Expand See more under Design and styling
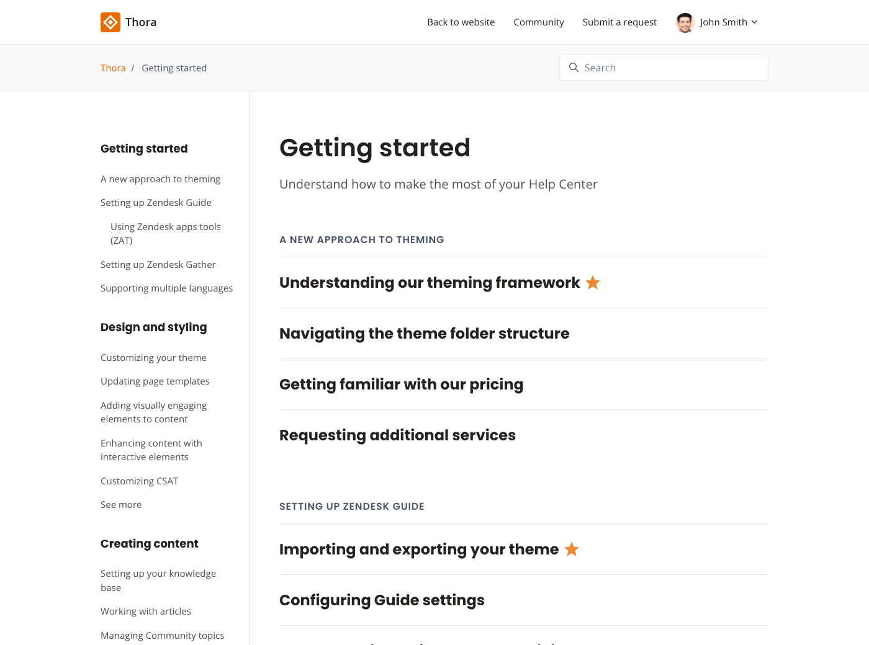Image resolution: width=869 pixels, height=645 pixels. point(121,505)
